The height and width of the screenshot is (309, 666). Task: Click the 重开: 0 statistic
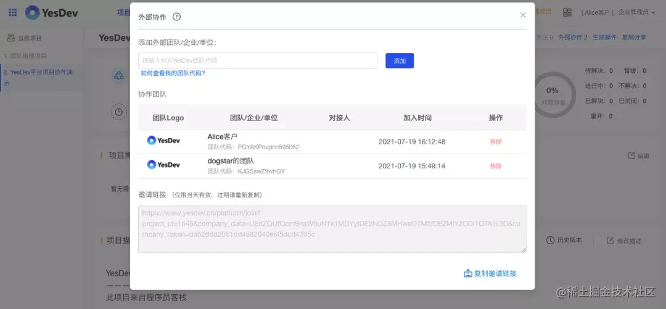click(x=601, y=116)
